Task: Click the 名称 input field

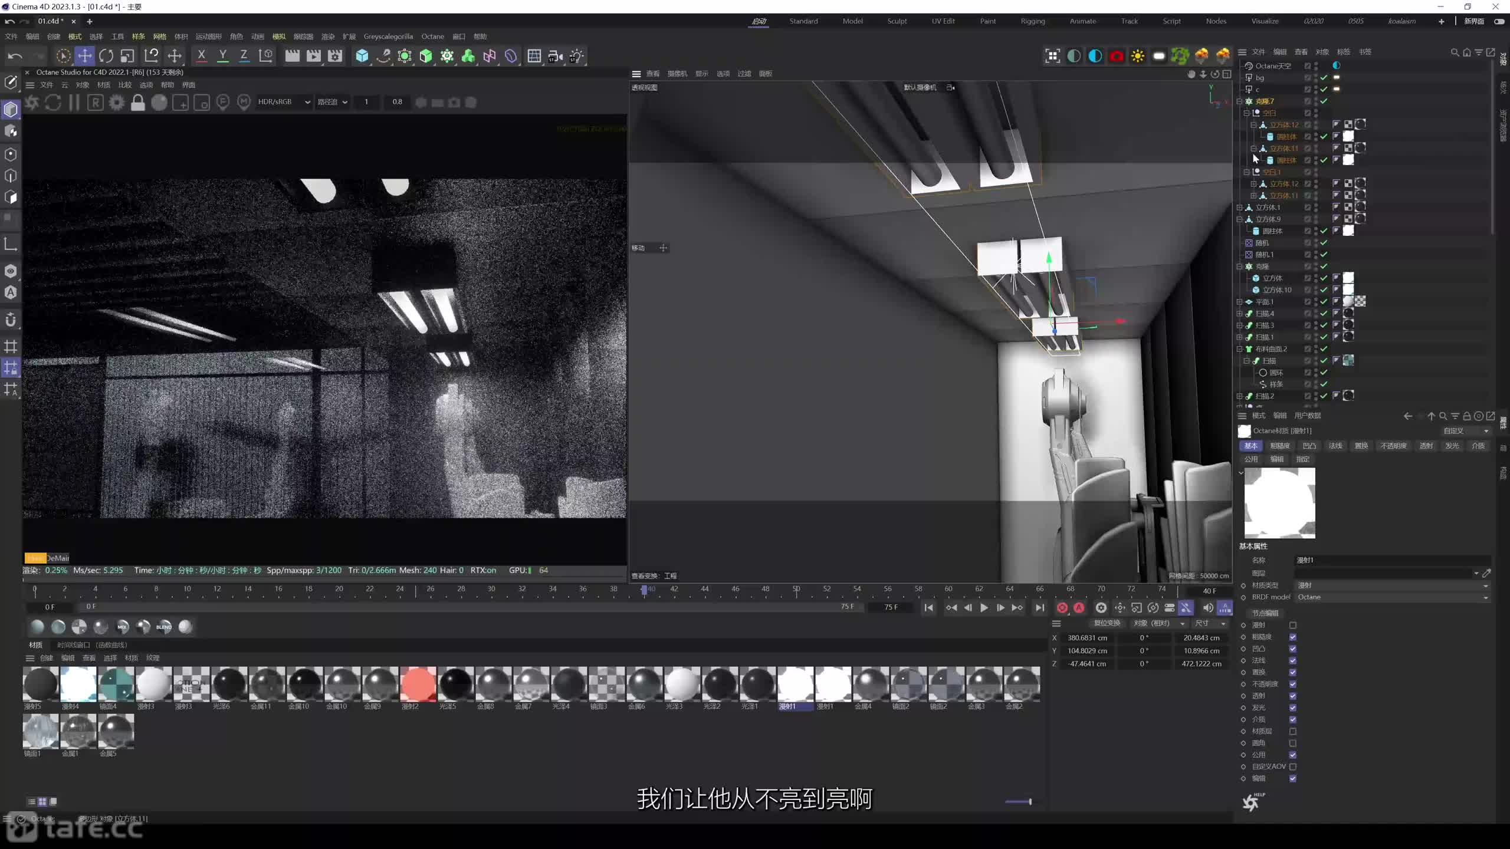Action: (1393, 560)
